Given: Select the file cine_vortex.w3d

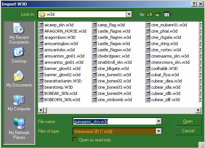Looking at the screenshot, I should tap(163, 50).
